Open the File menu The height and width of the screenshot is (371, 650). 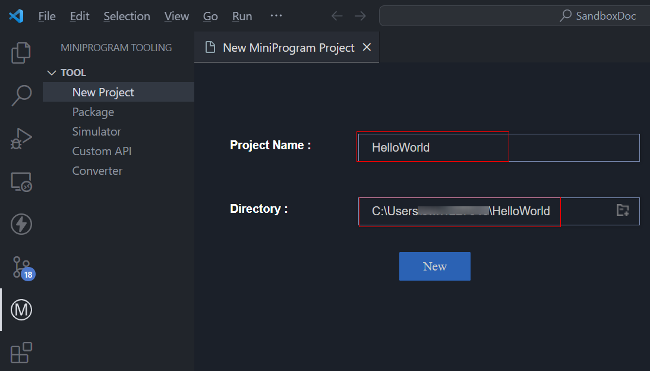[x=47, y=16]
